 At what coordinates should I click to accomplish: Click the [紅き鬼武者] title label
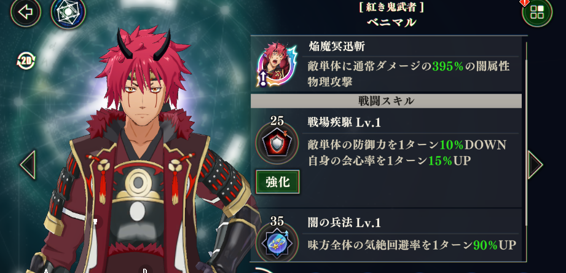coord(391,7)
